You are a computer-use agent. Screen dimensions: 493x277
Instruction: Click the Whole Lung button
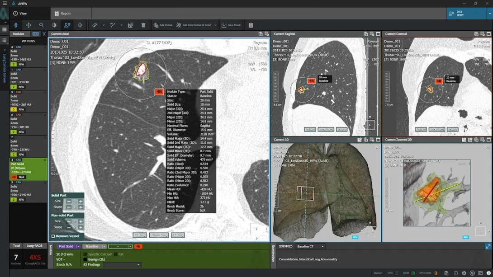[159, 235]
